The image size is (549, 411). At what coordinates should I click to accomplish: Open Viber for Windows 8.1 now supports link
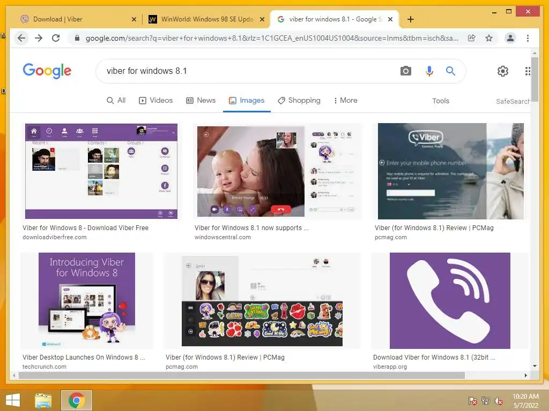[251, 228]
